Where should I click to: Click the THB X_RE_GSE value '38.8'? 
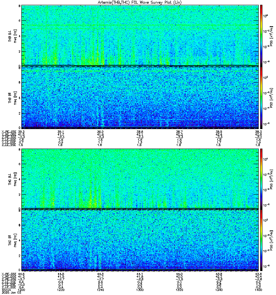tap(140, 132)
